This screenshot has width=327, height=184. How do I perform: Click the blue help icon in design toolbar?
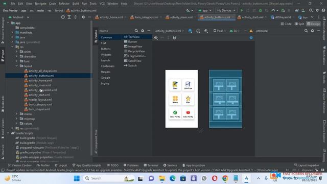(251, 38)
